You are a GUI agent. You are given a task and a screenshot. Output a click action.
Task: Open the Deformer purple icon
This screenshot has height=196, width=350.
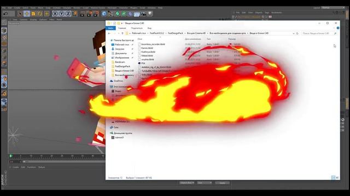coord(130,14)
